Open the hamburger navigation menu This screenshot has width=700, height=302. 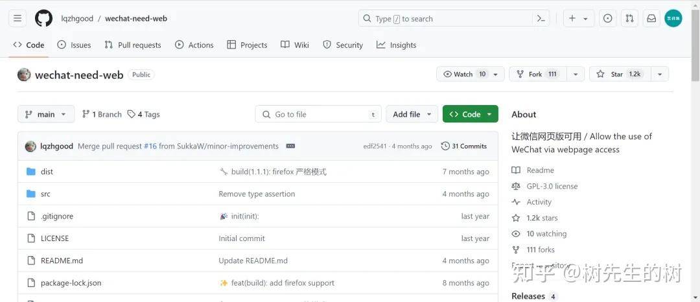pyautogui.click(x=17, y=18)
